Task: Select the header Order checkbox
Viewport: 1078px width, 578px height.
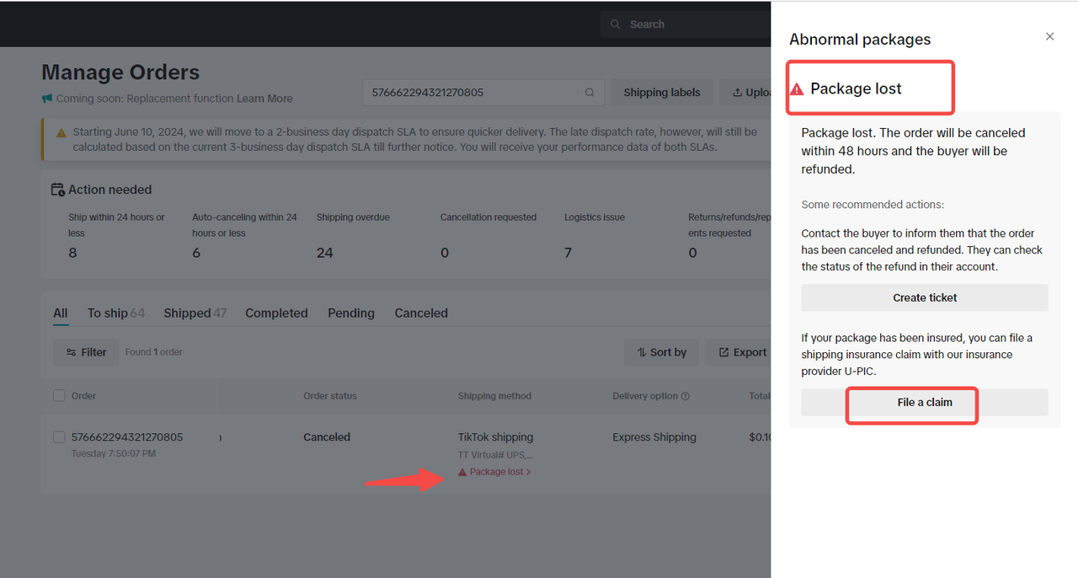Action: tap(59, 396)
